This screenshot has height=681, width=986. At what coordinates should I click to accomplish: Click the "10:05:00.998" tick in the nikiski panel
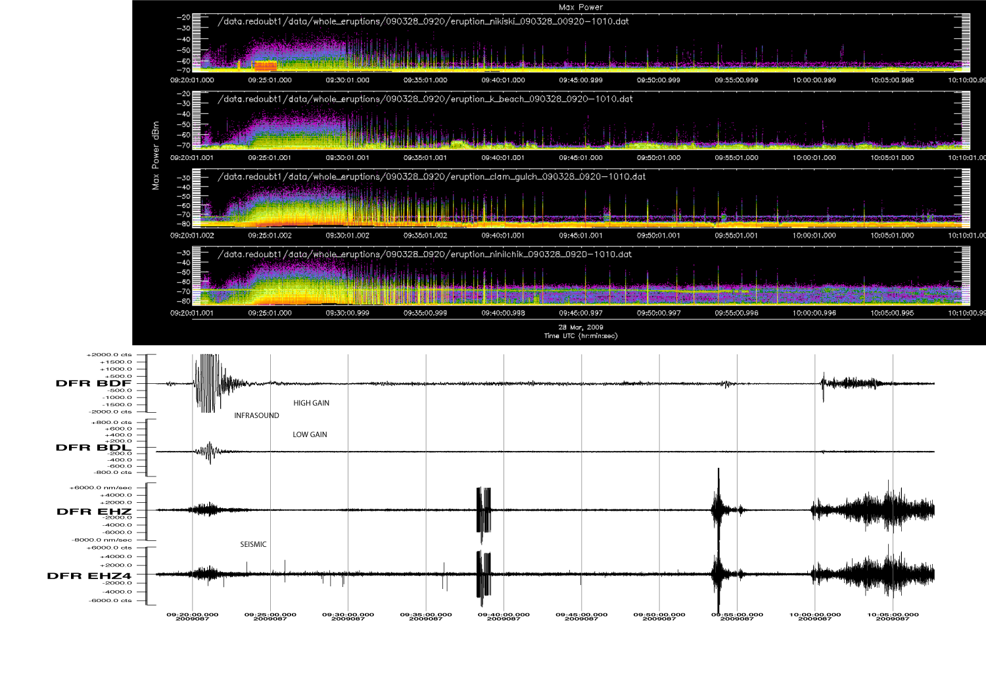(x=893, y=80)
